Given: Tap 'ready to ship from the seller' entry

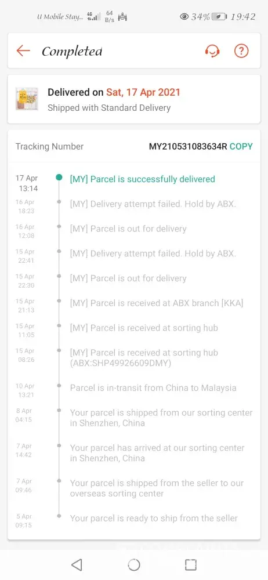Looking at the screenshot, I should [154, 518].
